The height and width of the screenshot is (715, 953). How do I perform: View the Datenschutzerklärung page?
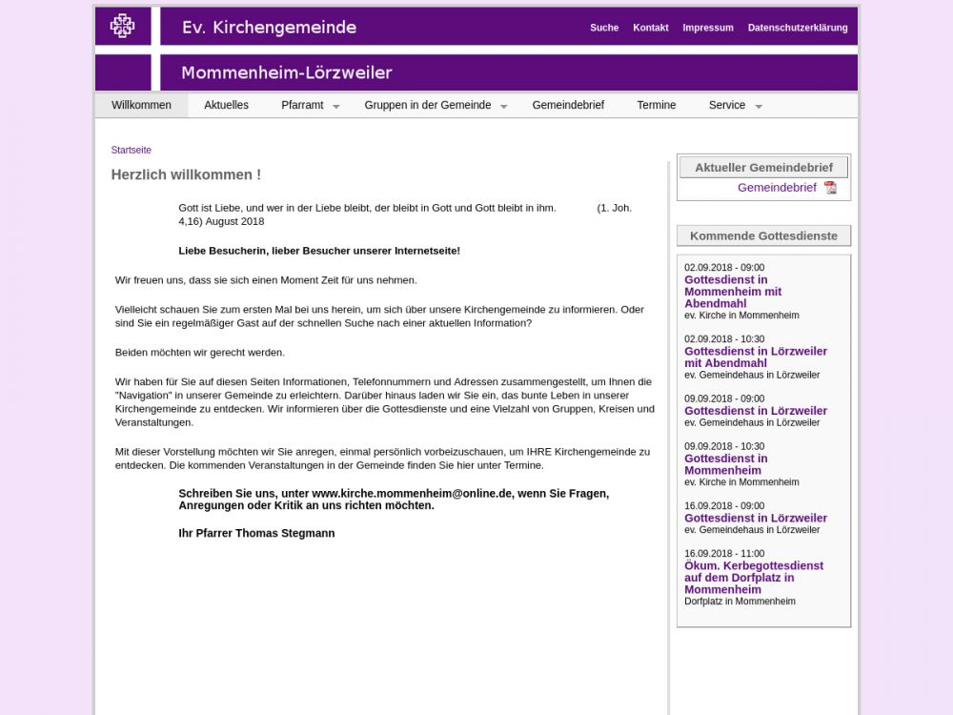(798, 28)
